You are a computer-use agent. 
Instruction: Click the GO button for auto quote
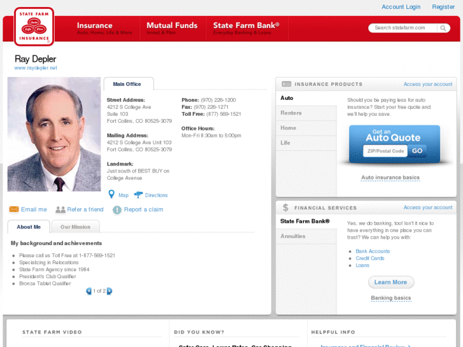tap(417, 151)
